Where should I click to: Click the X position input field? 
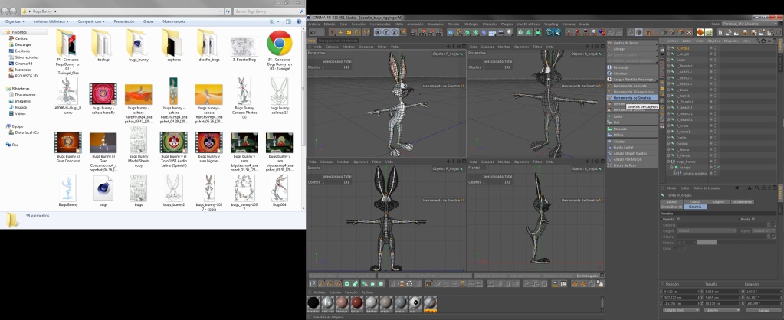[x=680, y=291]
